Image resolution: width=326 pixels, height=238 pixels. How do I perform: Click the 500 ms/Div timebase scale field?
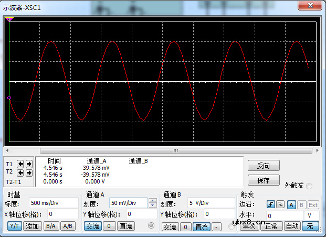(54, 203)
